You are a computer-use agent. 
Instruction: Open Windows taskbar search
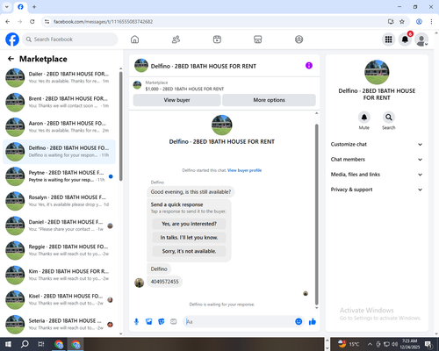point(25,344)
